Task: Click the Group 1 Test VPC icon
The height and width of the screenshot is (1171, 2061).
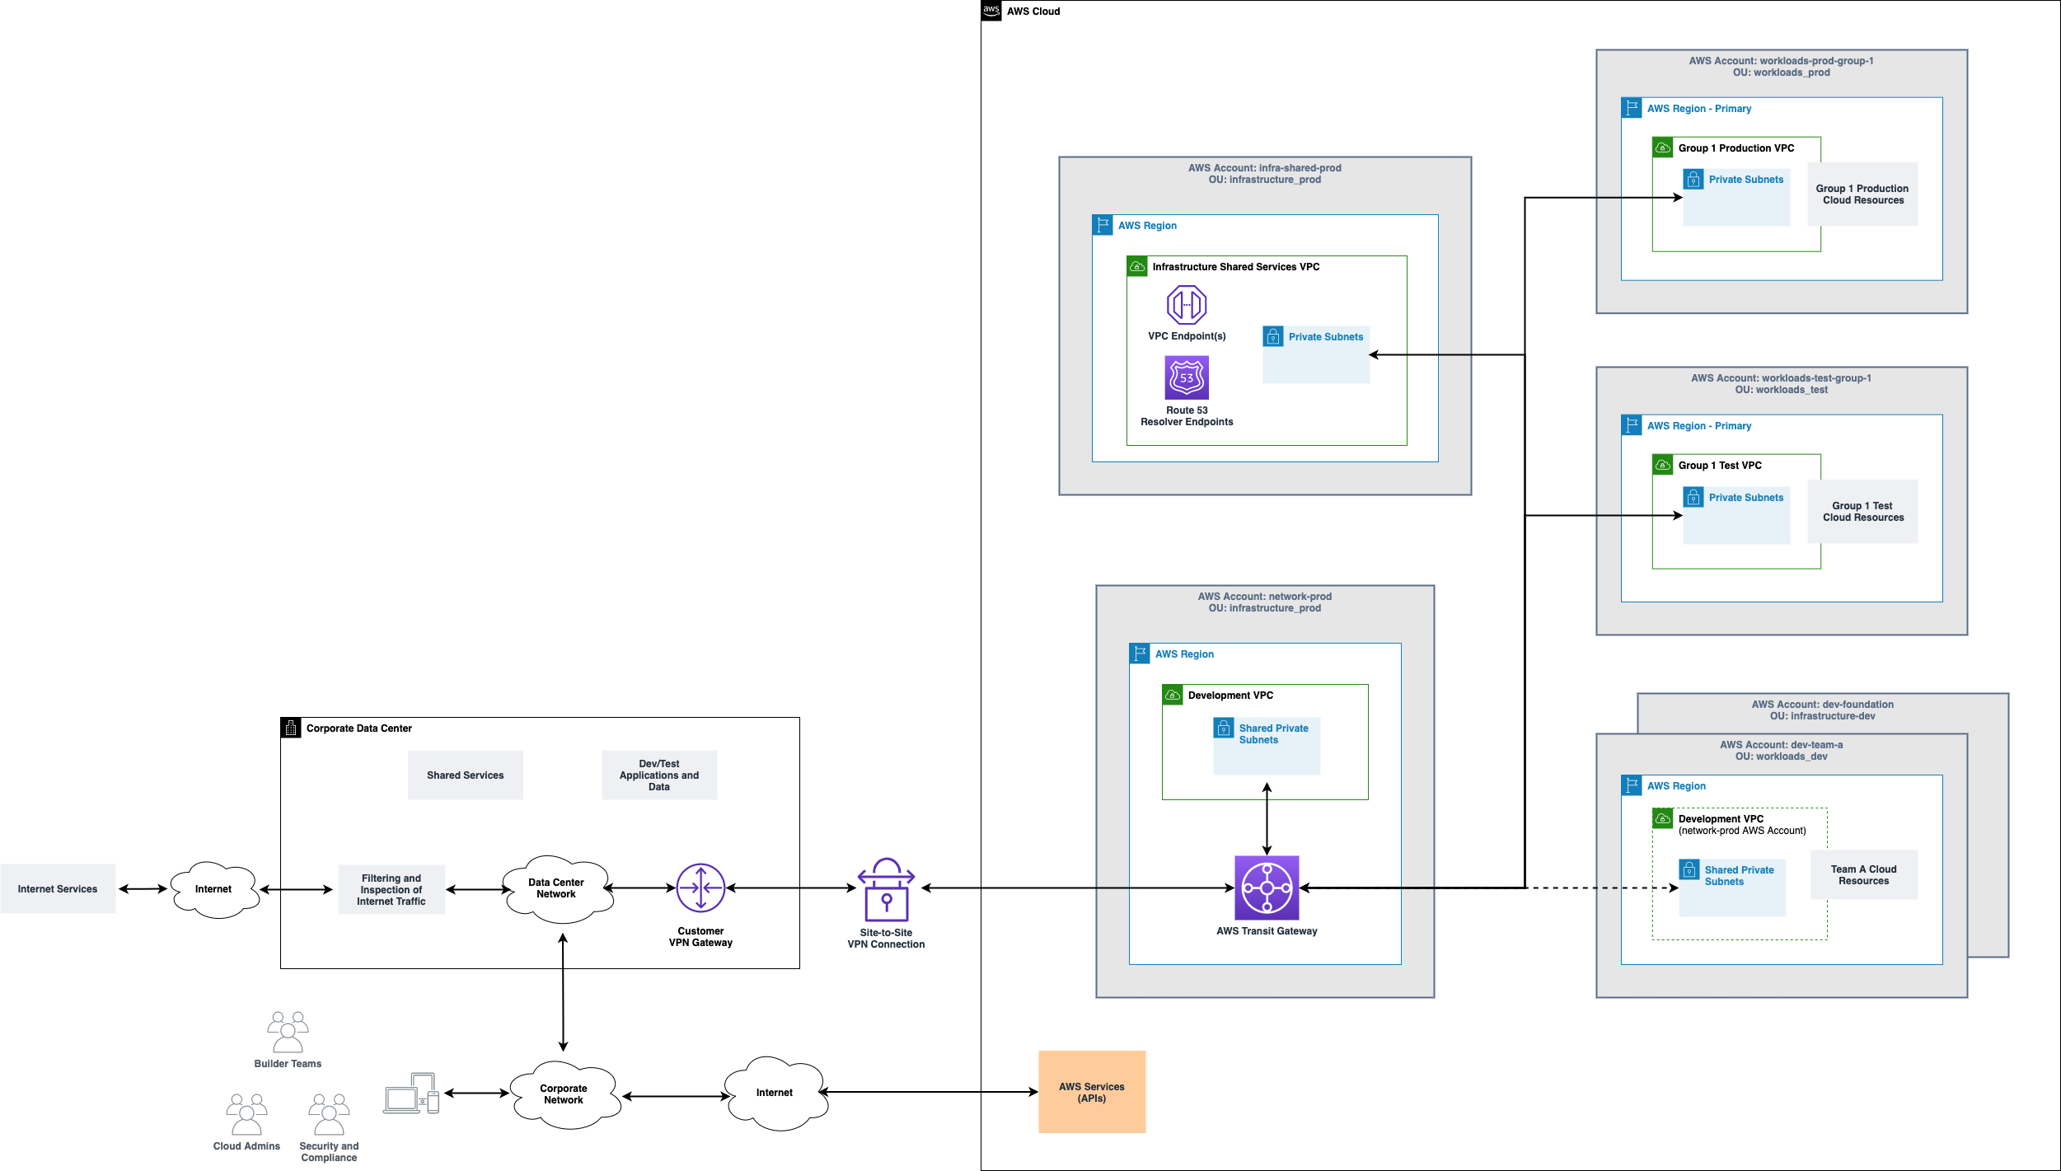Action: point(1663,465)
